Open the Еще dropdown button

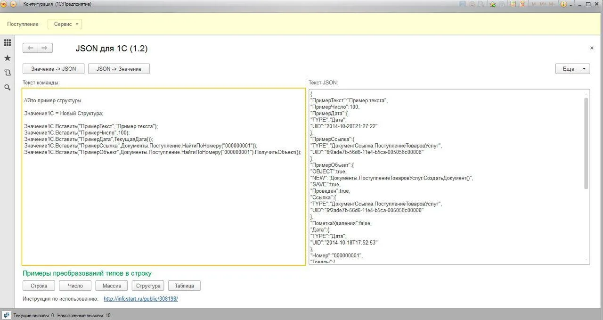pos(572,69)
